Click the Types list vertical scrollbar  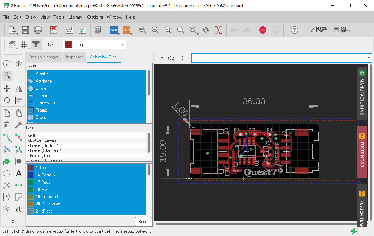pos(149,83)
